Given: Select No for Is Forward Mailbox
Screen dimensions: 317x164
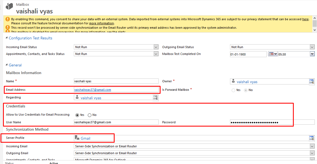Looking at the screenshot, I should (x=246, y=90).
